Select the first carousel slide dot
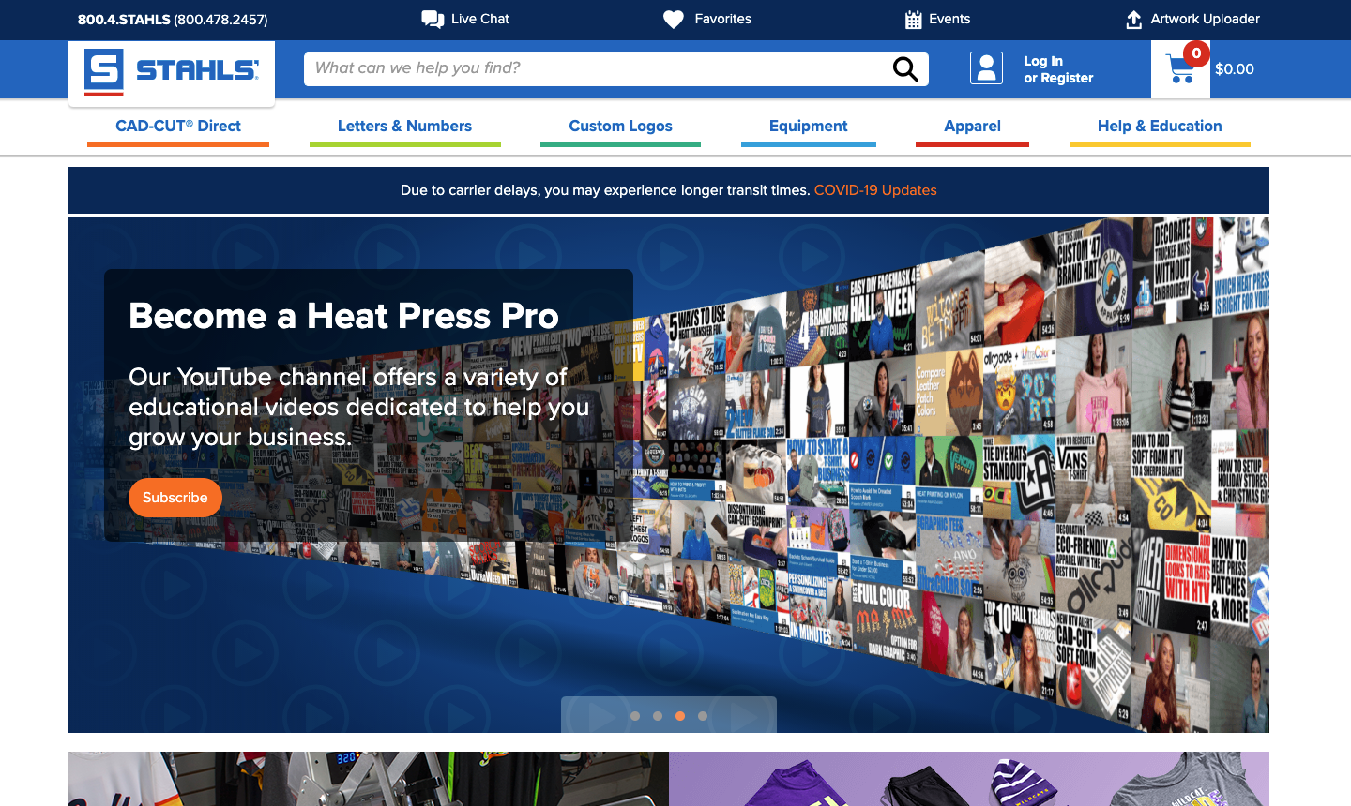1351x806 pixels. (x=635, y=716)
